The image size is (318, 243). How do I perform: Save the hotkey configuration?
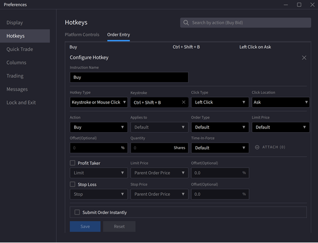[85, 226]
